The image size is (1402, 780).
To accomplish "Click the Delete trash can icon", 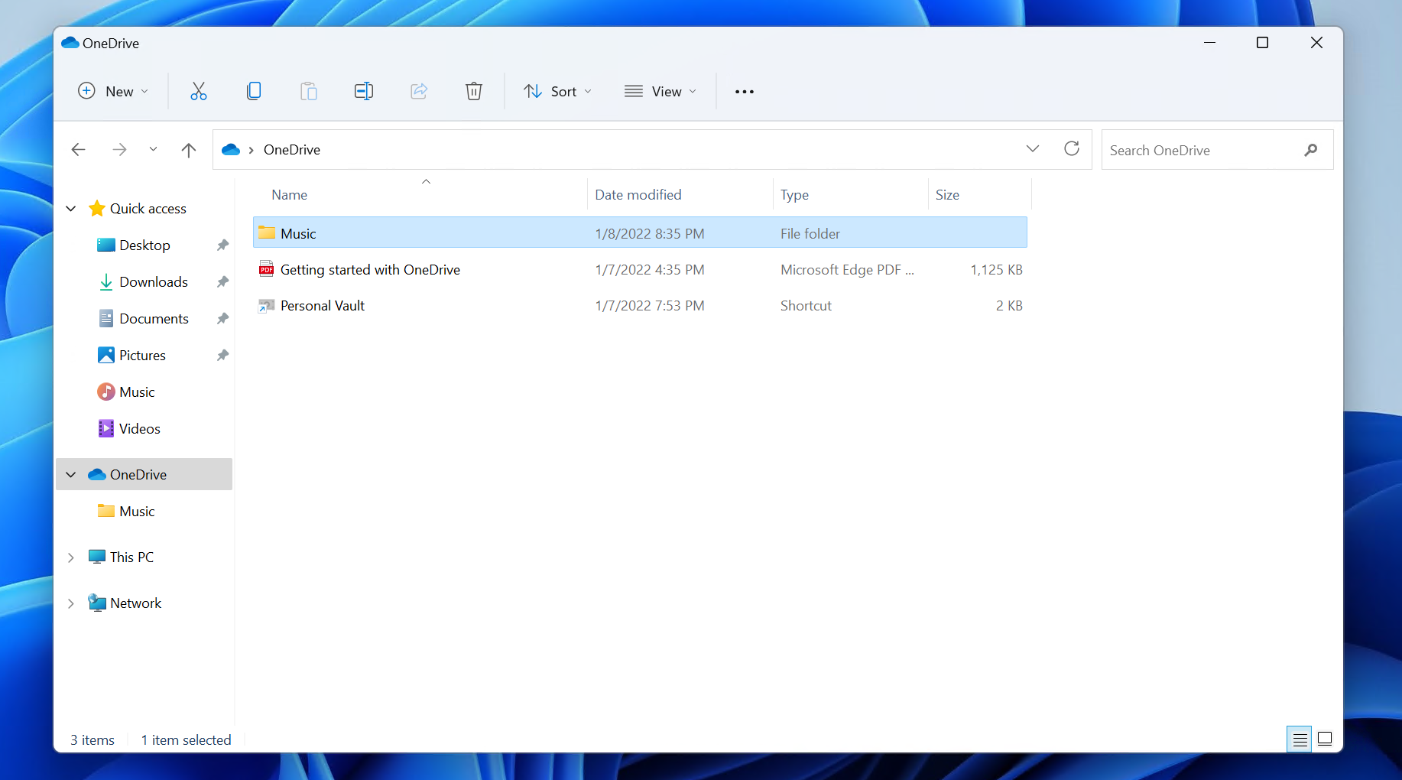I will coord(474,92).
